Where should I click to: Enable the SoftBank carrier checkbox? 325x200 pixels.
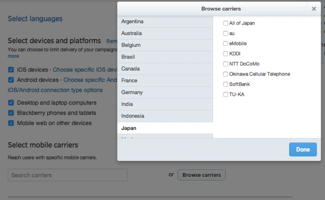tap(226, 84)
